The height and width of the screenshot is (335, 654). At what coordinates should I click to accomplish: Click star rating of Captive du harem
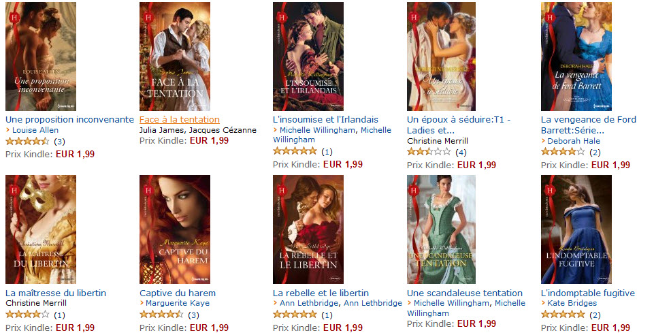click(161, 315)
